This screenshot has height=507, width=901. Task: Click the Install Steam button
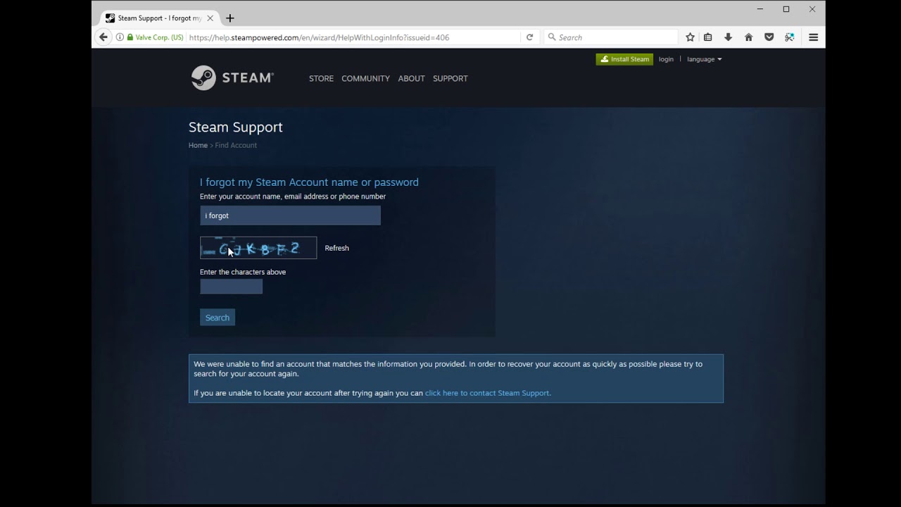click(x=624, y=59)
